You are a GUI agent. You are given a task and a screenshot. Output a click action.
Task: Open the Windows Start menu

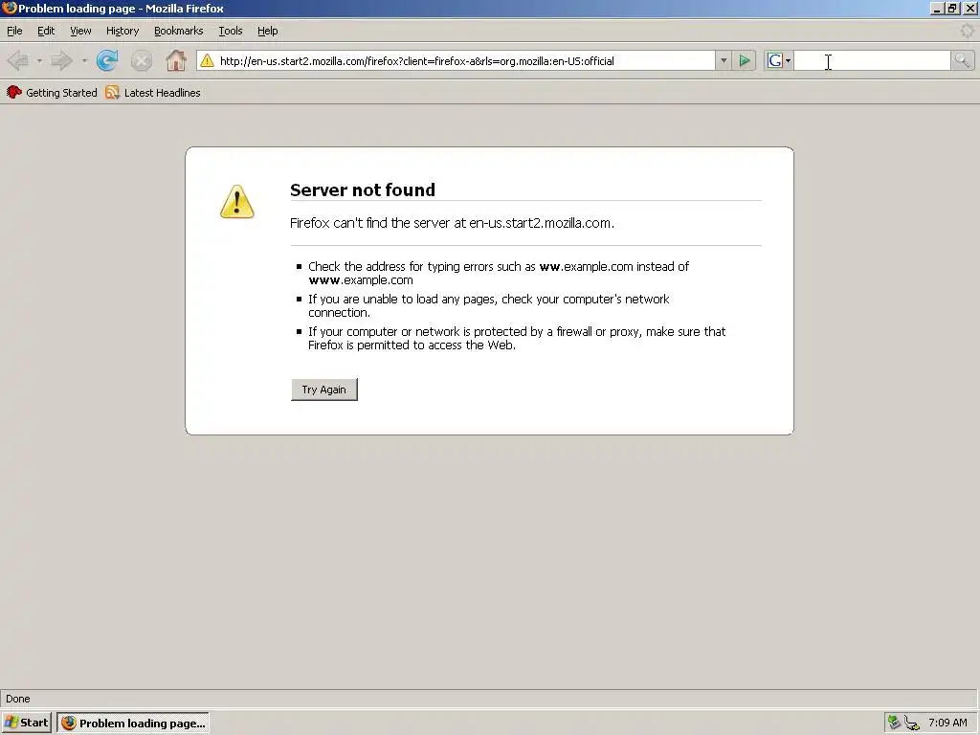[x=26, y=723]
